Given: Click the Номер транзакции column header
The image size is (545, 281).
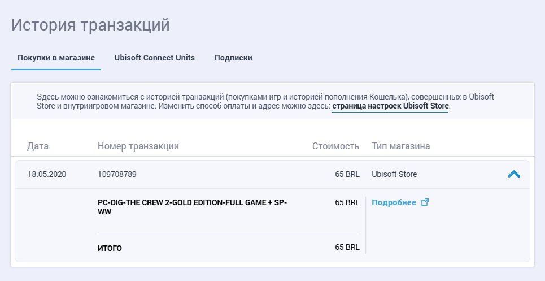Looking at the screenshot, I should click(x=138, y=146).
